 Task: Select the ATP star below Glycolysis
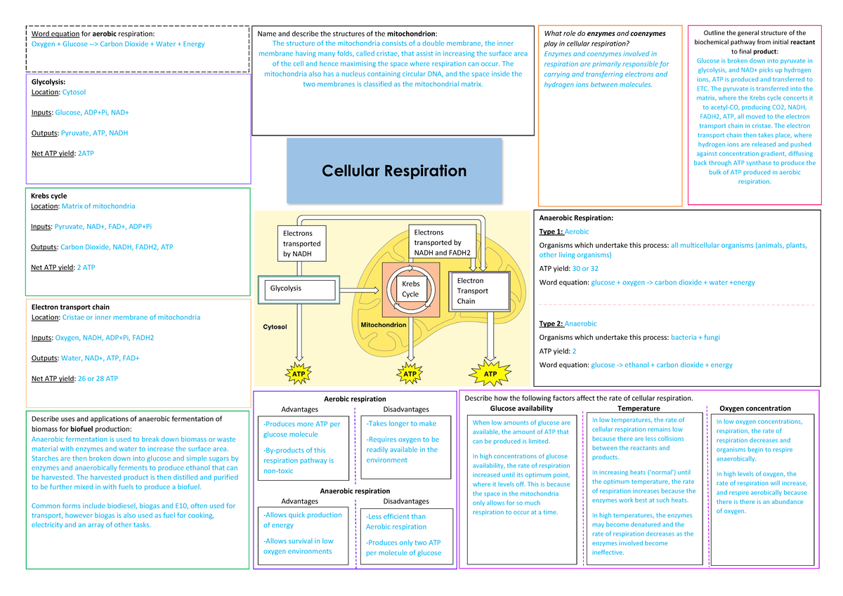point(298,374)
